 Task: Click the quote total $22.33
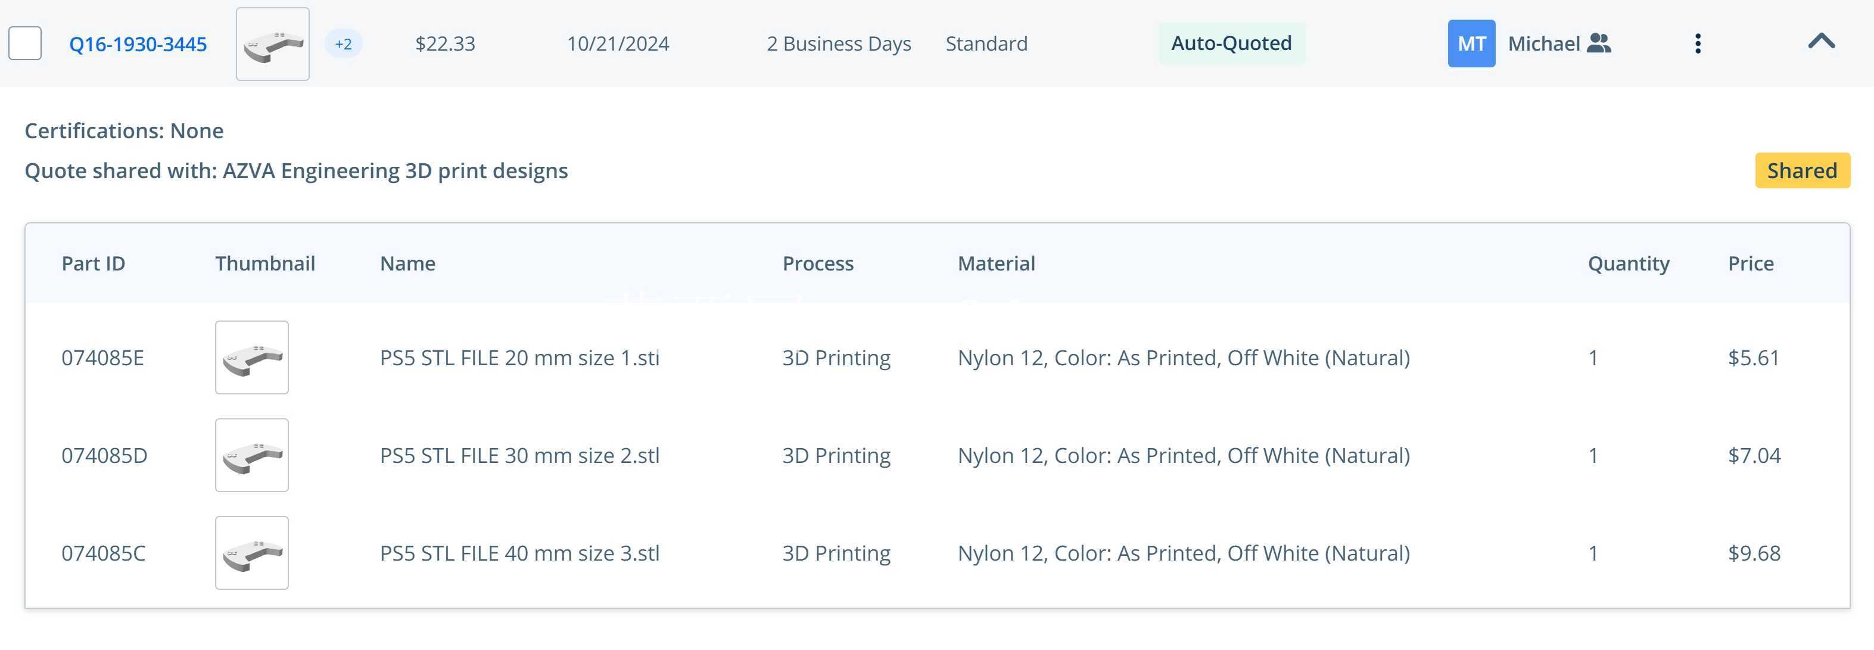point(445,43)
